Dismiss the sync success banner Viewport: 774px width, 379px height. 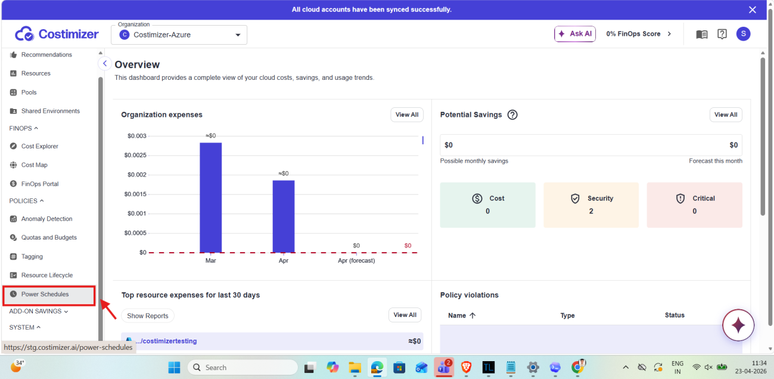tap(753, 10)
